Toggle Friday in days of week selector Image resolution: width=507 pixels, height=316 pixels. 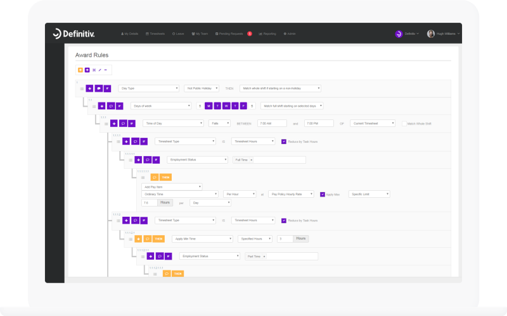243,106
